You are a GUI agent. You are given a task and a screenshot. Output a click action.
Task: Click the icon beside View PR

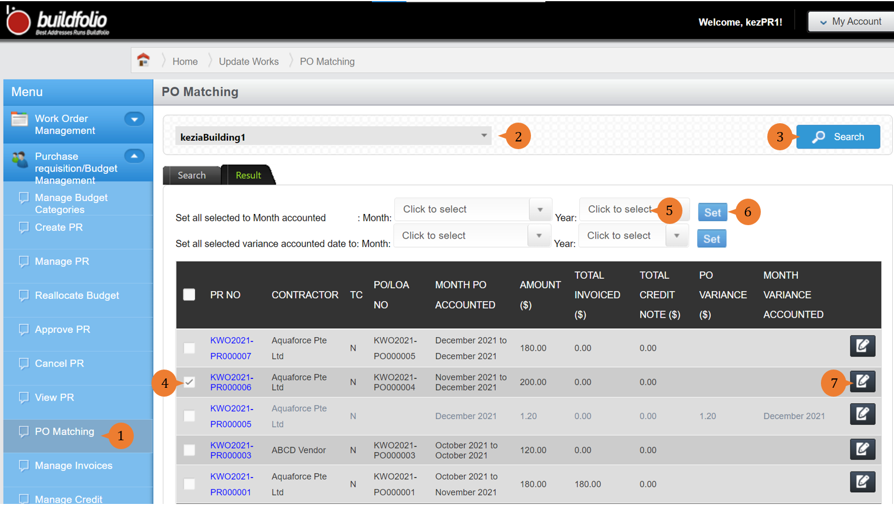pos(24,397)
